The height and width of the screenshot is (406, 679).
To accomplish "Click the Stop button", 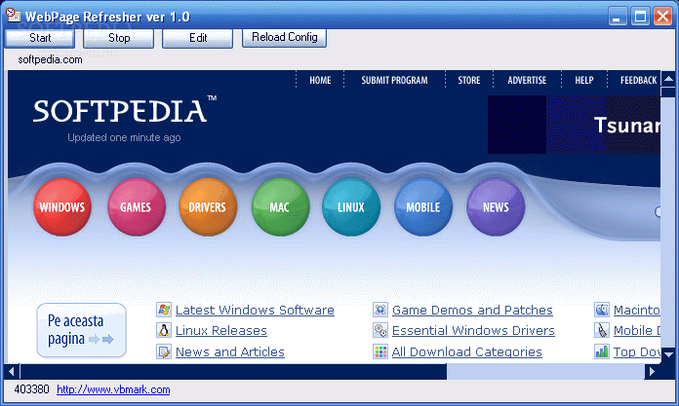I will (119, 38).
